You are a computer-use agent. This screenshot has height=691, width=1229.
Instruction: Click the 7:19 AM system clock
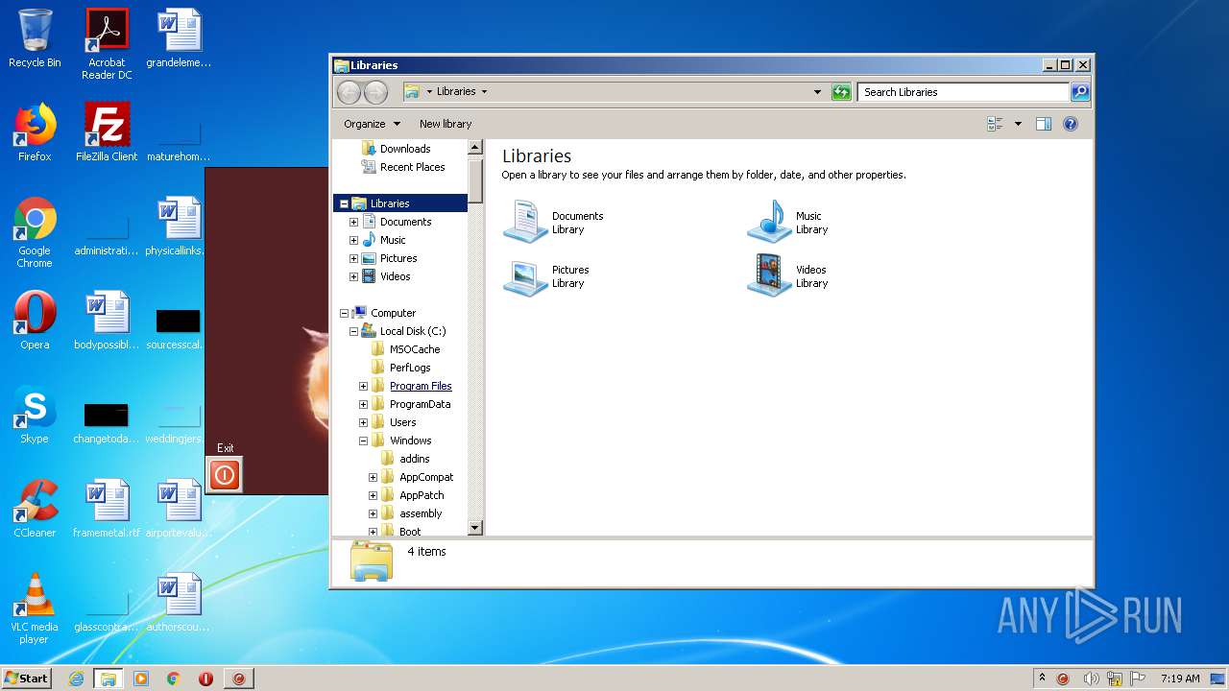tap(1180, 679)
